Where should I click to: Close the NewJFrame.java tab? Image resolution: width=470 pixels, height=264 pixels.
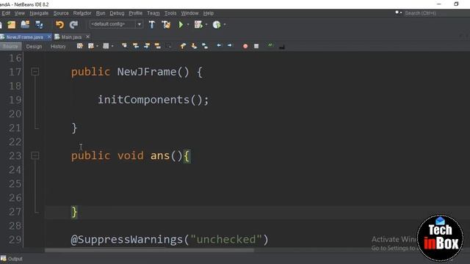(49, 37)
